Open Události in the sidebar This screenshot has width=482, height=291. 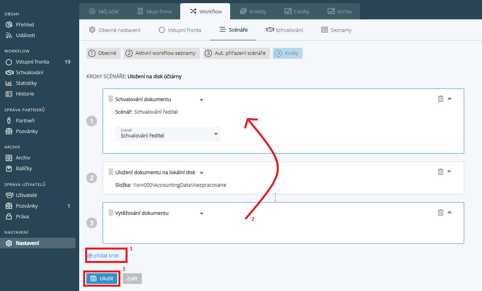[25, 36]
